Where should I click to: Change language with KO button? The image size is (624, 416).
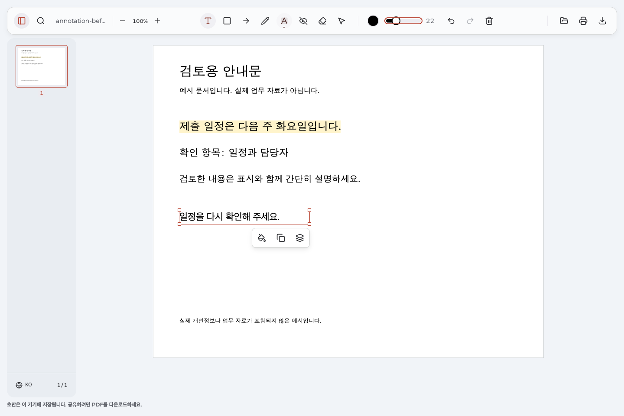coord(24,385)
